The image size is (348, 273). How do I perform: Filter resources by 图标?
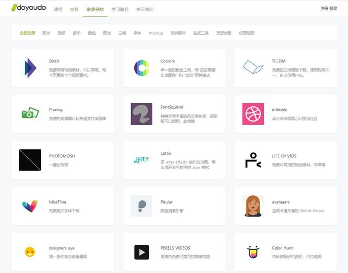[x=107, y=33]
